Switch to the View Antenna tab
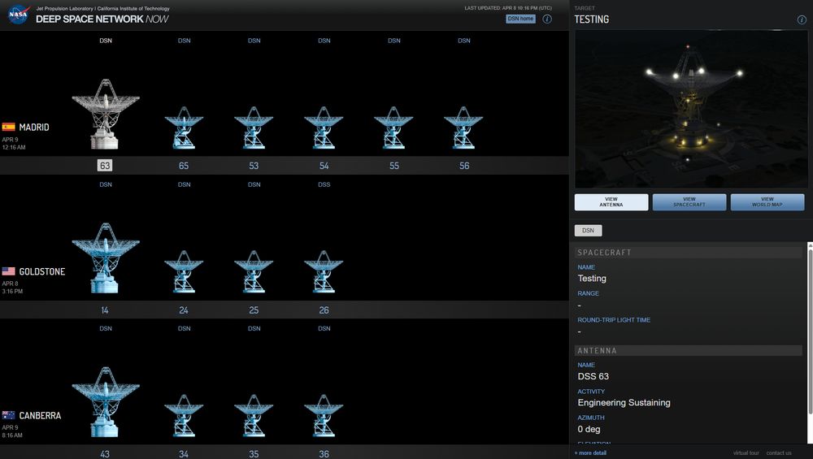The image size is (813, 459). tap(611, 202)
